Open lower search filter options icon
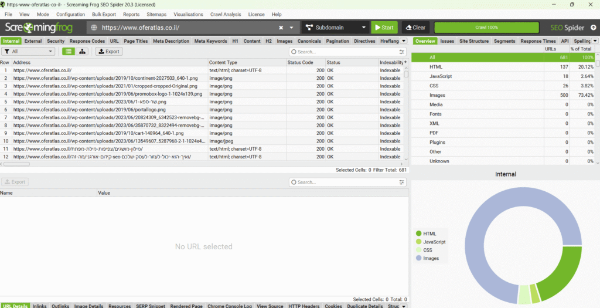This screenshot has width=600, height=308. 402,182
